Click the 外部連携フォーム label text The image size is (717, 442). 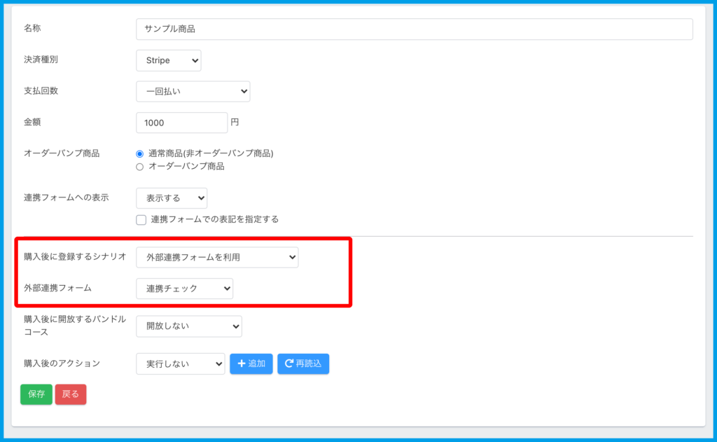point(57,287)
